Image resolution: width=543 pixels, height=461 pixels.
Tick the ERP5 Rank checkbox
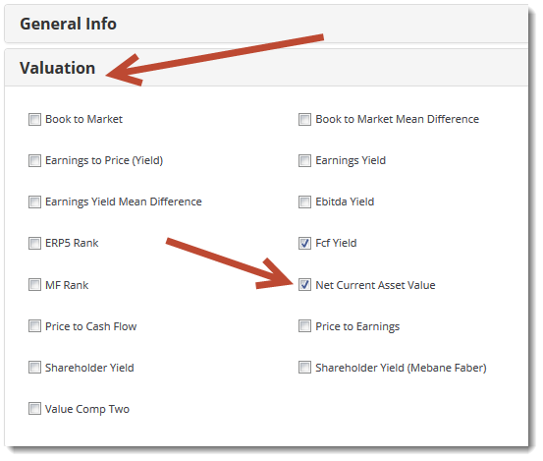[x=34, y=243]
